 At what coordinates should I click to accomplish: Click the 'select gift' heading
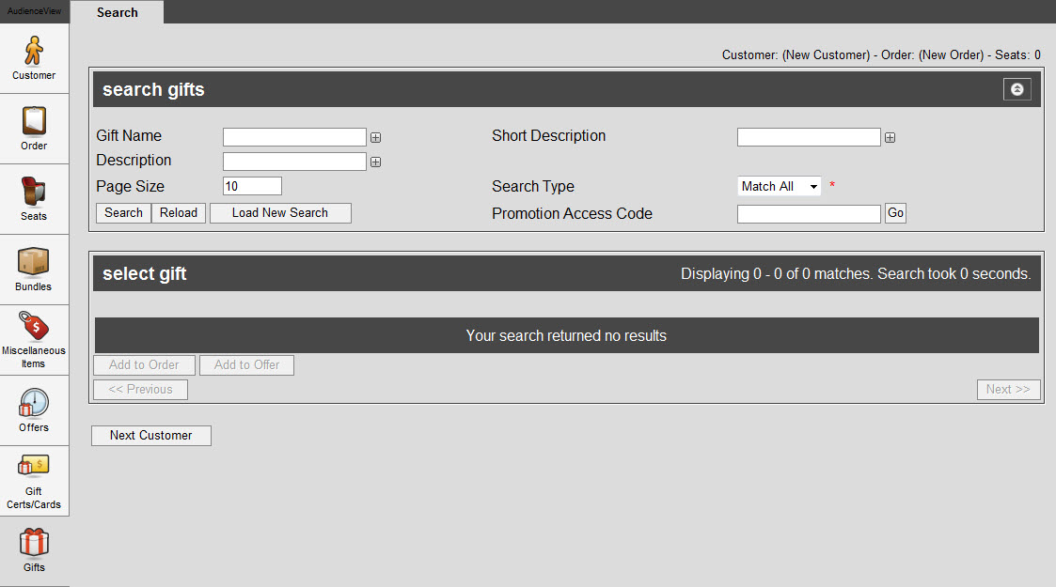144,273
